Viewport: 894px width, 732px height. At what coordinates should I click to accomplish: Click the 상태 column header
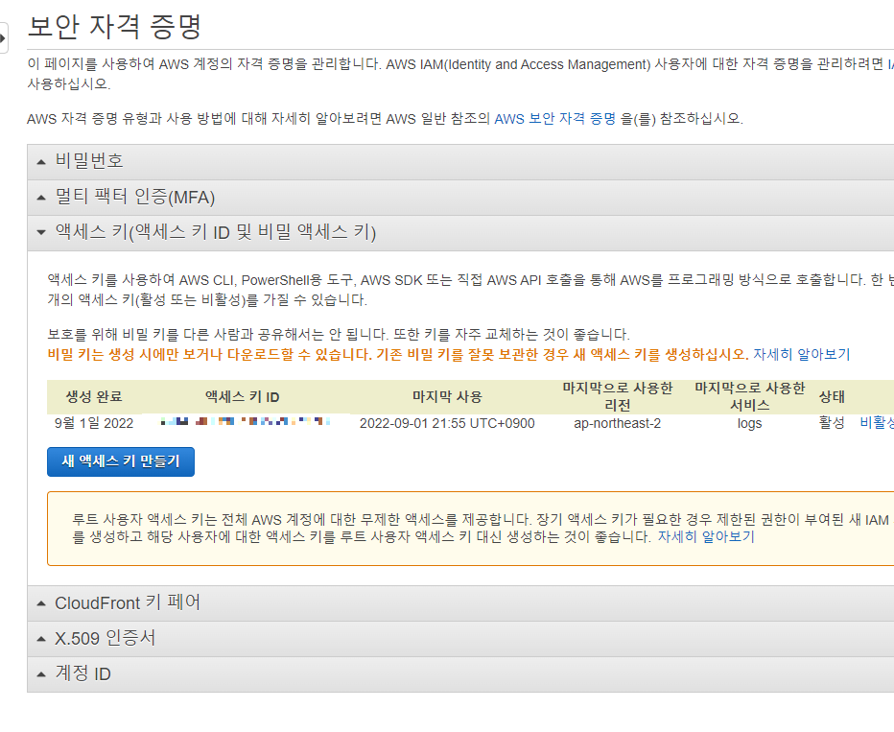(832, 397)
